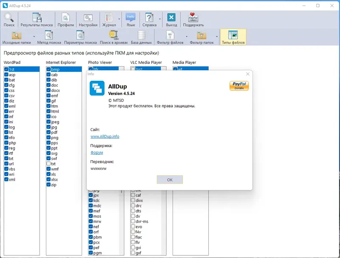The width and height of the screenshot is (340, 258).
Task: Open the Метод поиска icon
Action: 49,35
